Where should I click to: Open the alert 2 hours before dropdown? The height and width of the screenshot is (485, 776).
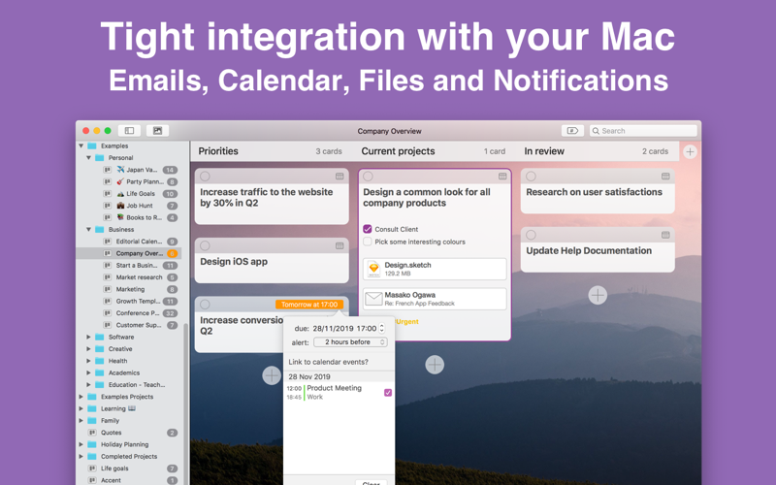(x=350, y=342)
